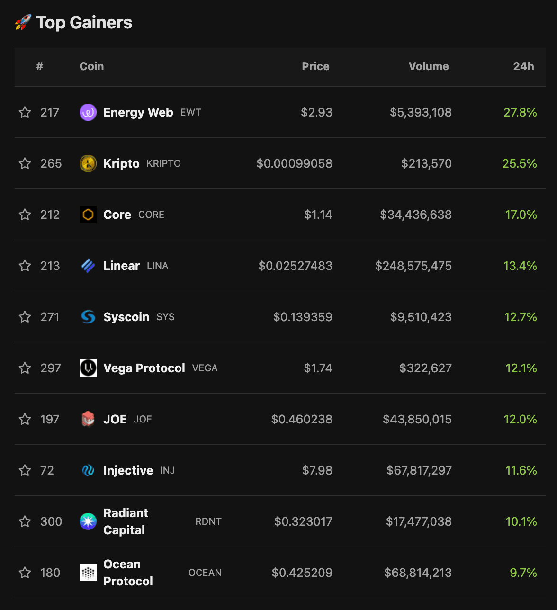The height and width of the screenshot is (610, 557).
Task: Click the Ocean Protocol dotted logo
Action: coord(88,573)
